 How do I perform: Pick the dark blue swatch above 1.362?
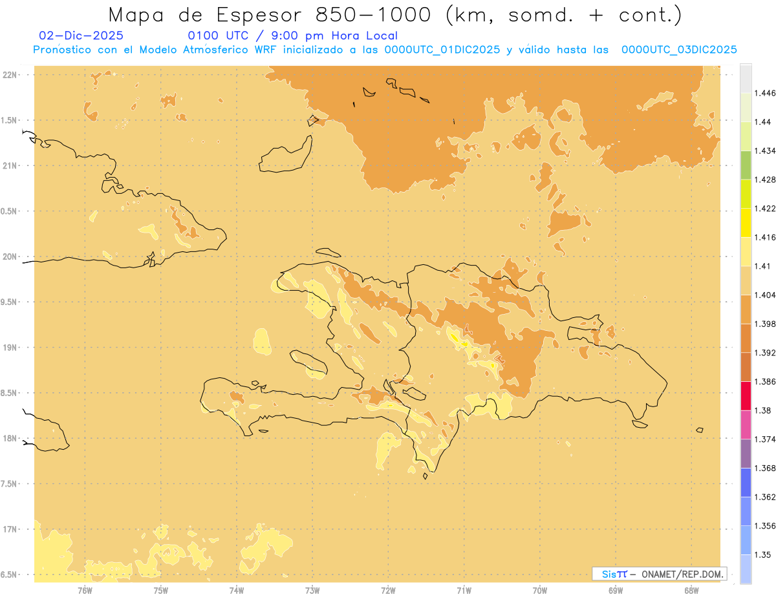pyautogui.click(x=746, y=483)
